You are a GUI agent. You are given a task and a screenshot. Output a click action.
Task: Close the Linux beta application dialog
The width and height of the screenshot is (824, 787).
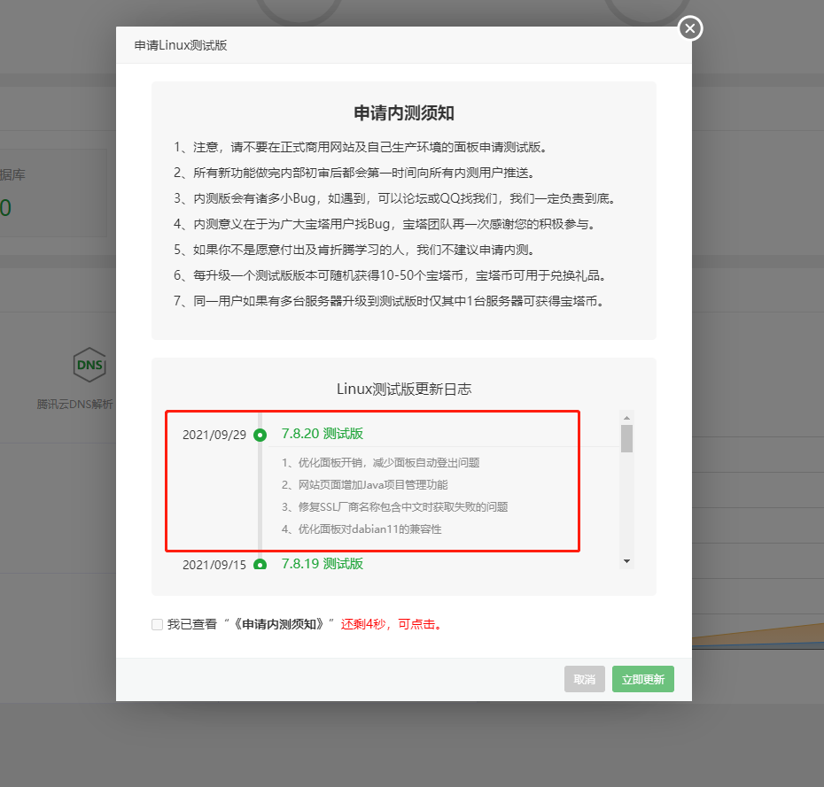click(x=690, y=28)
